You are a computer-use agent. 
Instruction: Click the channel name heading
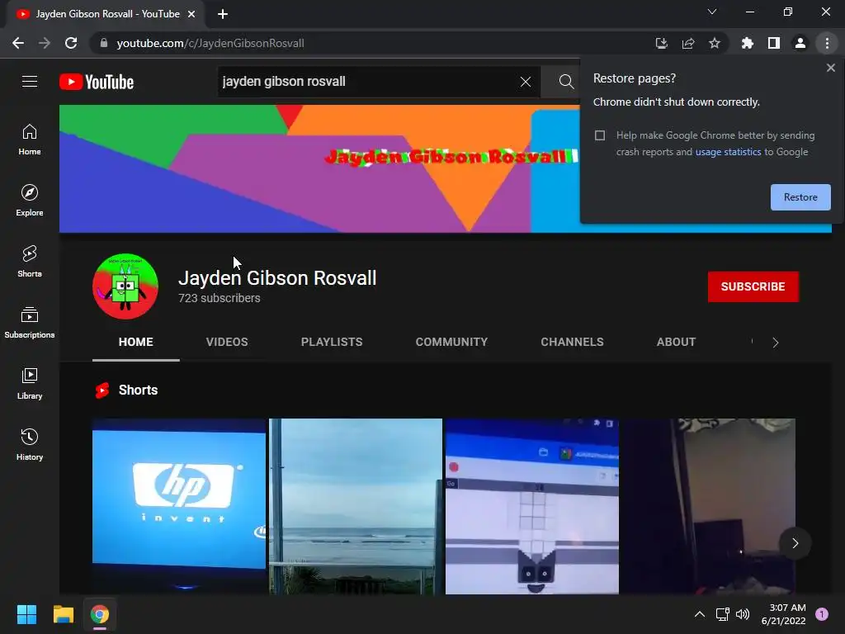click(277, 278)
